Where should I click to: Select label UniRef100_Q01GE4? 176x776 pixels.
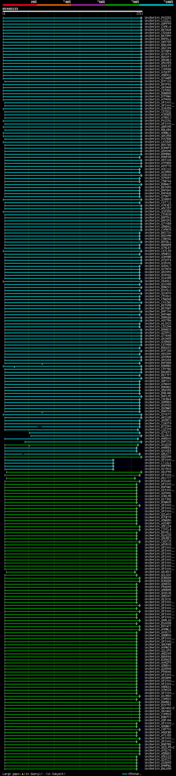[158, 451]
